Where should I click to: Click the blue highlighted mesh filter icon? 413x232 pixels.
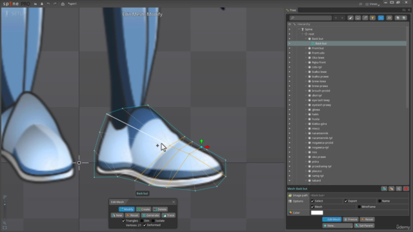[x=381, y=18]
